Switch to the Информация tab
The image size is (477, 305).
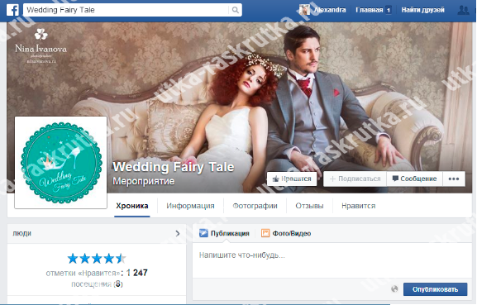pyautogui.click(x=190, y=206)
